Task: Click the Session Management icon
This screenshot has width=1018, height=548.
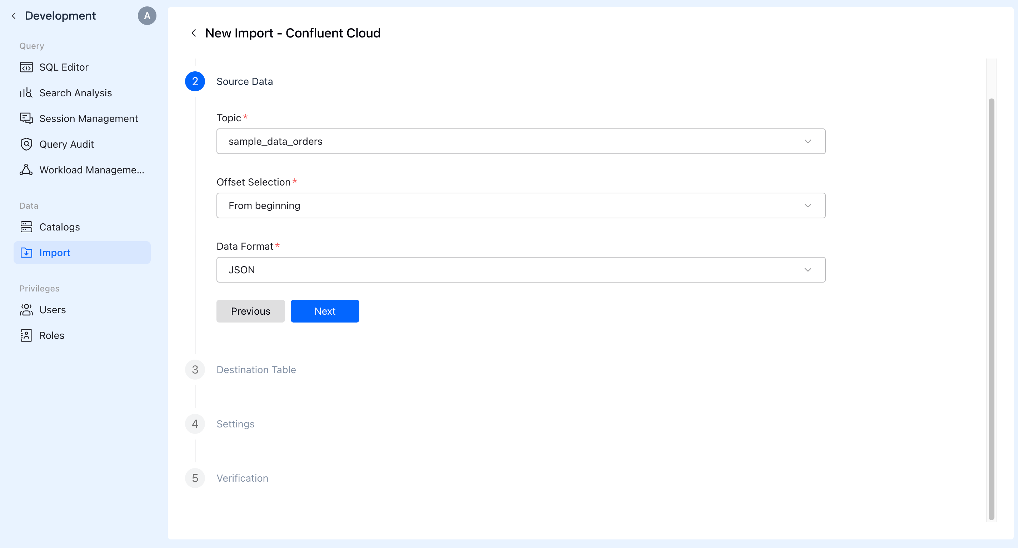Action: 26,118
